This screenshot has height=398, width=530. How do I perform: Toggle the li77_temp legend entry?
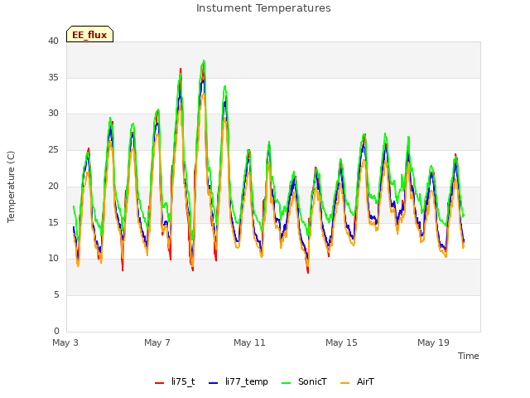coord(238,382)
